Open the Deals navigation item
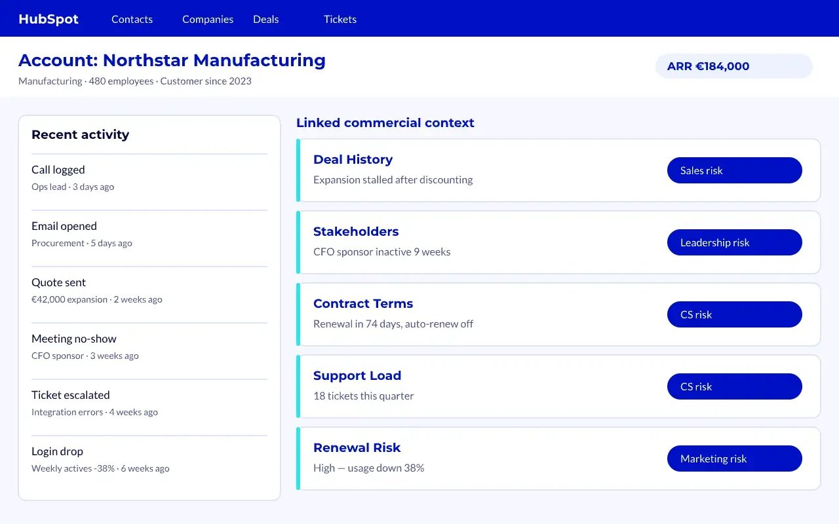The image size is (839, 524). coord(266,19)
